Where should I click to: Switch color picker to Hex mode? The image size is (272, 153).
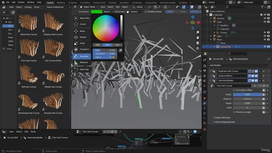(117, 45)
